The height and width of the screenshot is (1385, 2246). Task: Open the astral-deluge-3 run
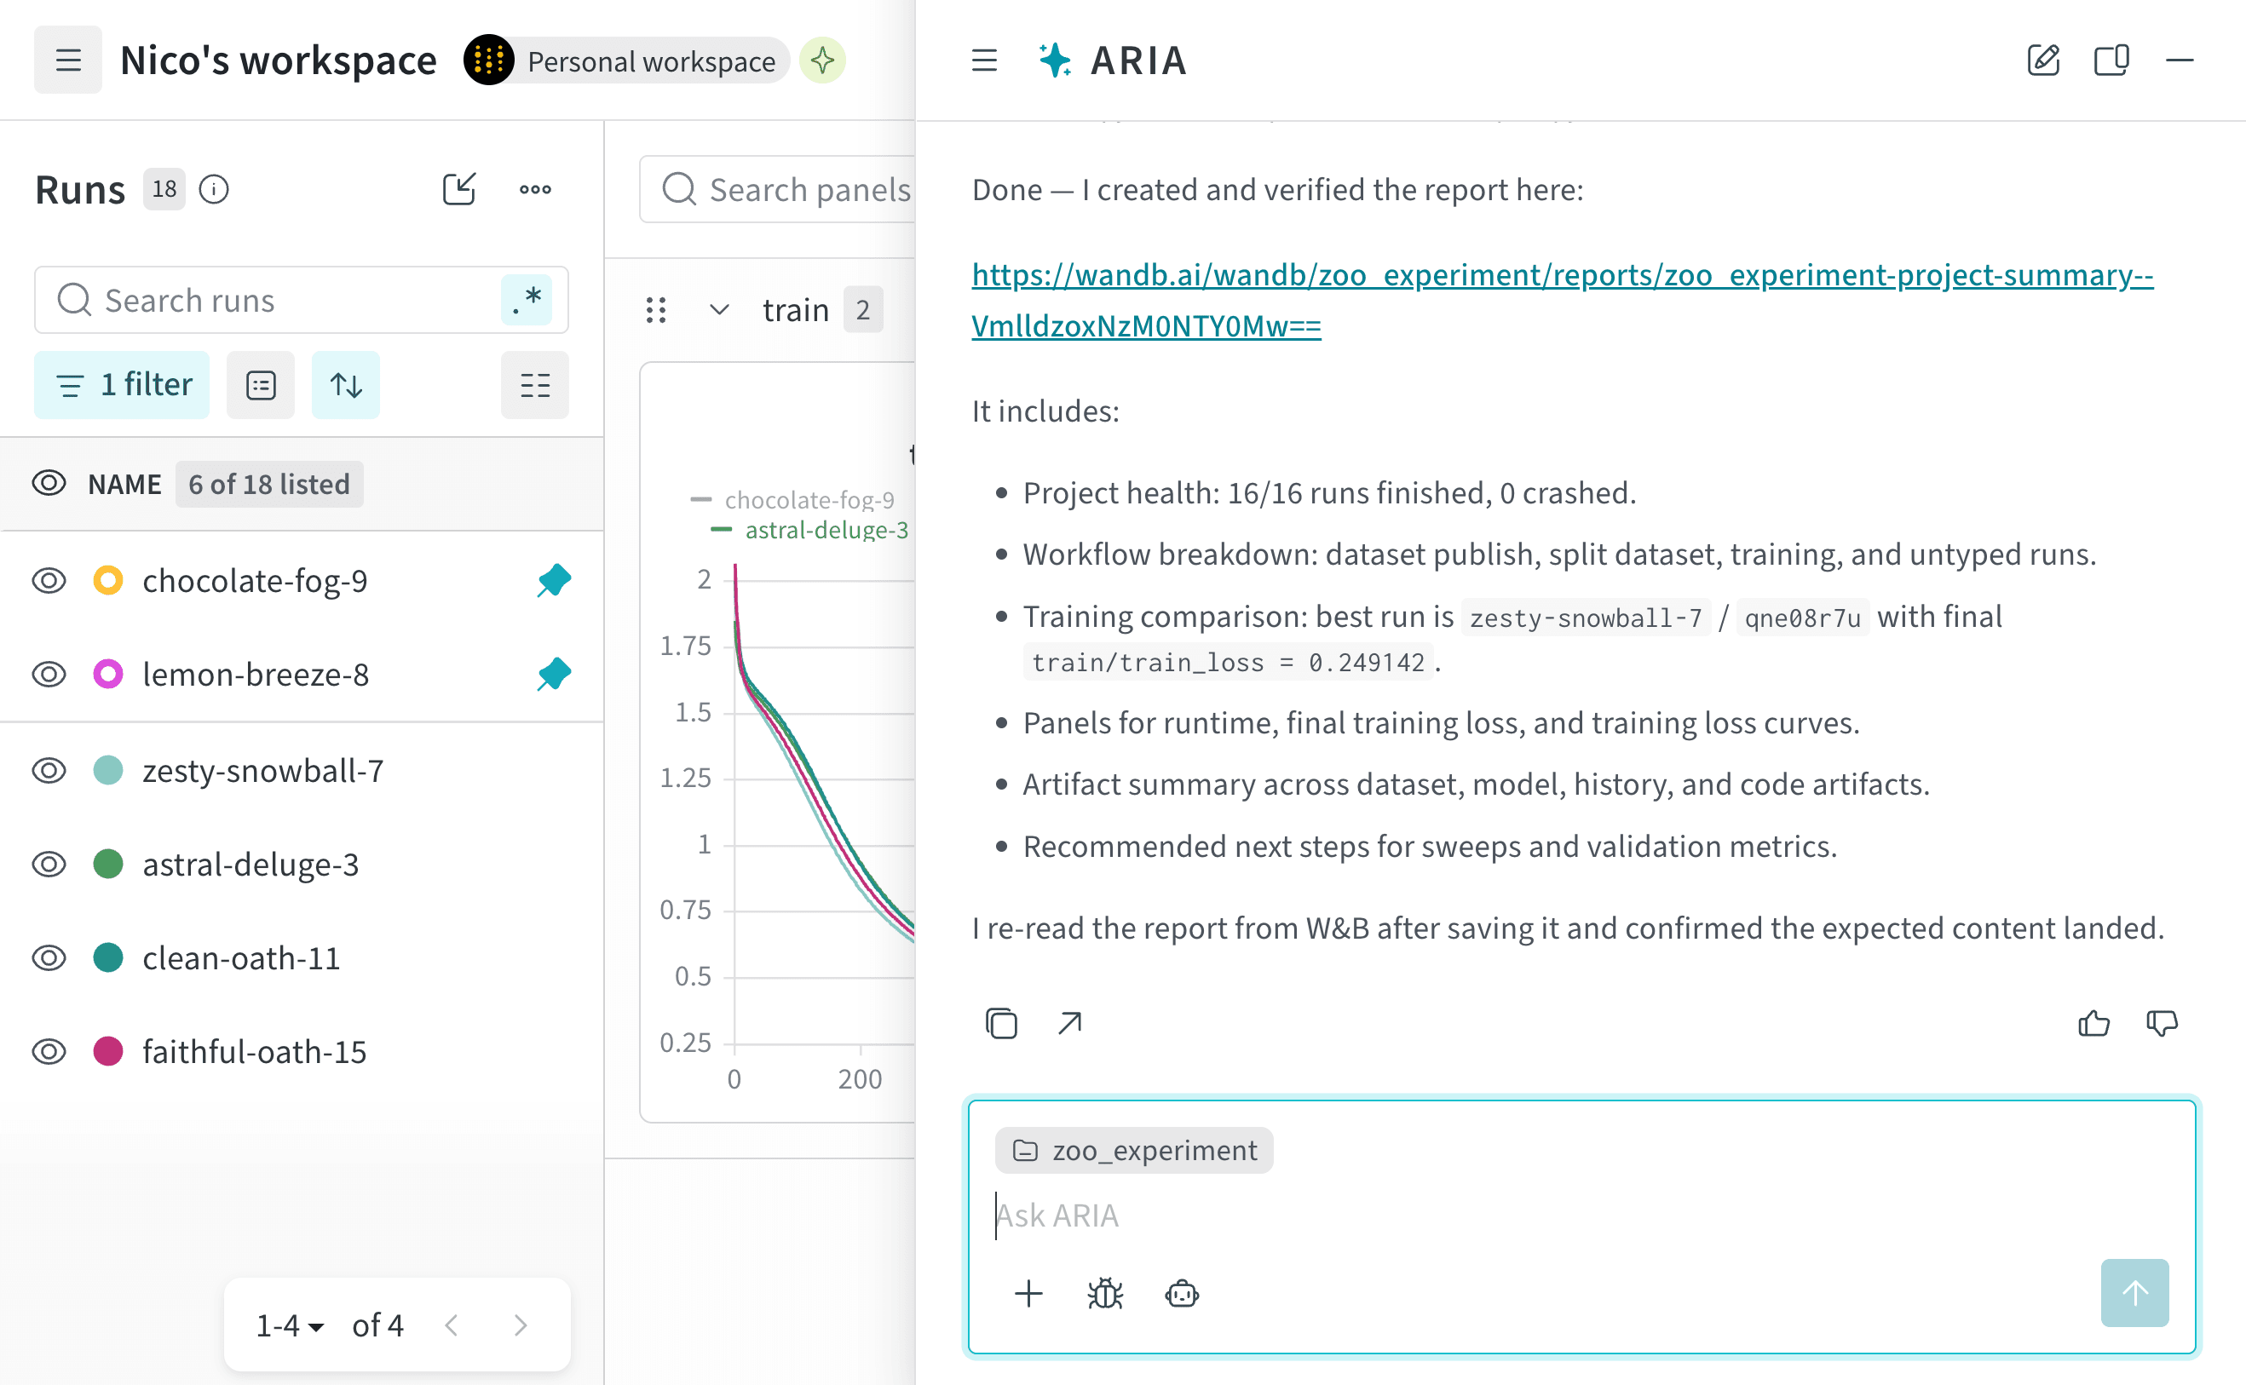(251, 865)
